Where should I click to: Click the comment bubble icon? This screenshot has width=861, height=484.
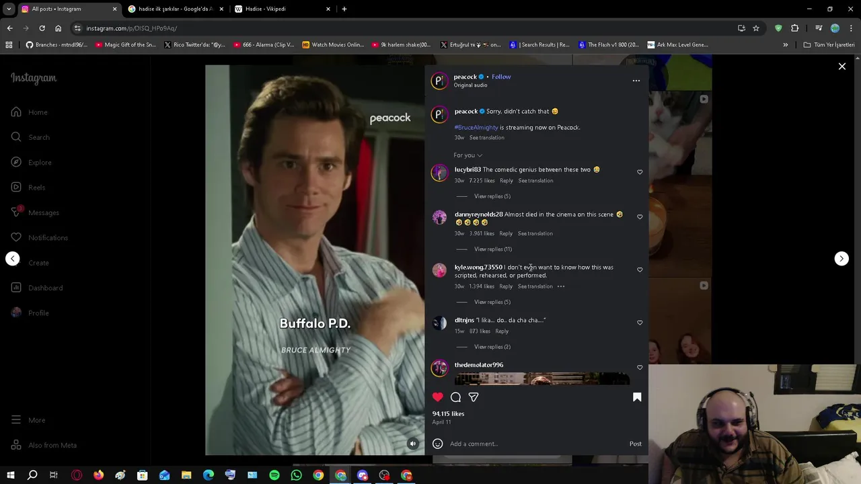pos(456,397)
